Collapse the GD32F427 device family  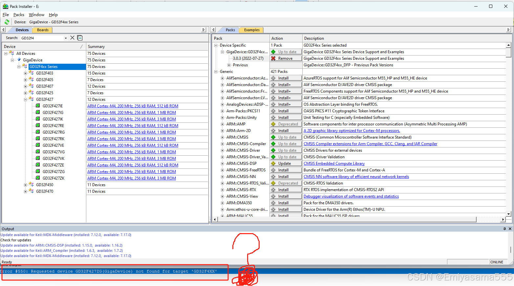(x=25, y=99)
